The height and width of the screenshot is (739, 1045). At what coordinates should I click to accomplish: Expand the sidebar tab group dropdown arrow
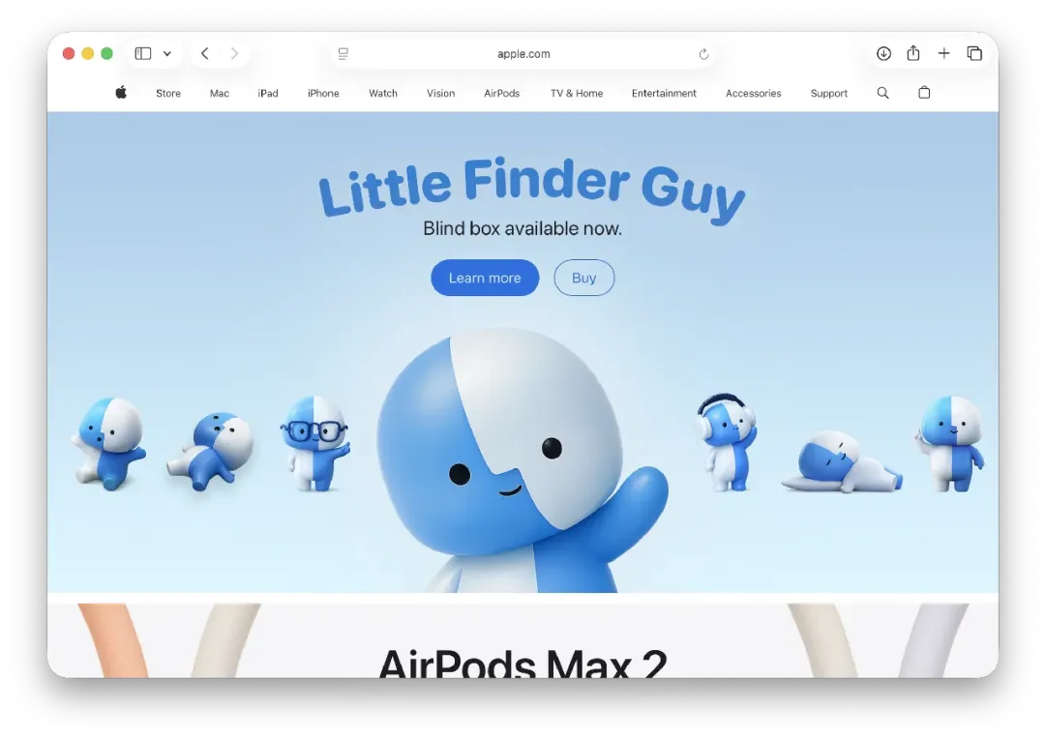(x=167, y=54)
